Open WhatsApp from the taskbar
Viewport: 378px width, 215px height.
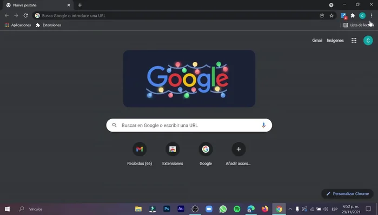(x=223, y=209)
